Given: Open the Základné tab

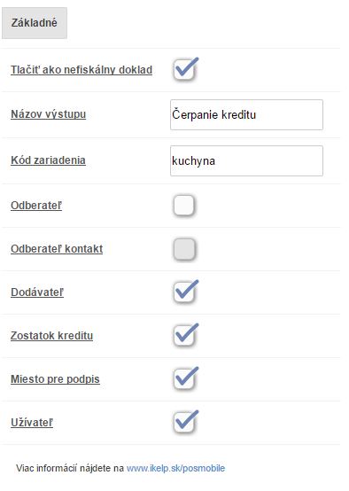Looking at the screenshot, I should point(35,23).
